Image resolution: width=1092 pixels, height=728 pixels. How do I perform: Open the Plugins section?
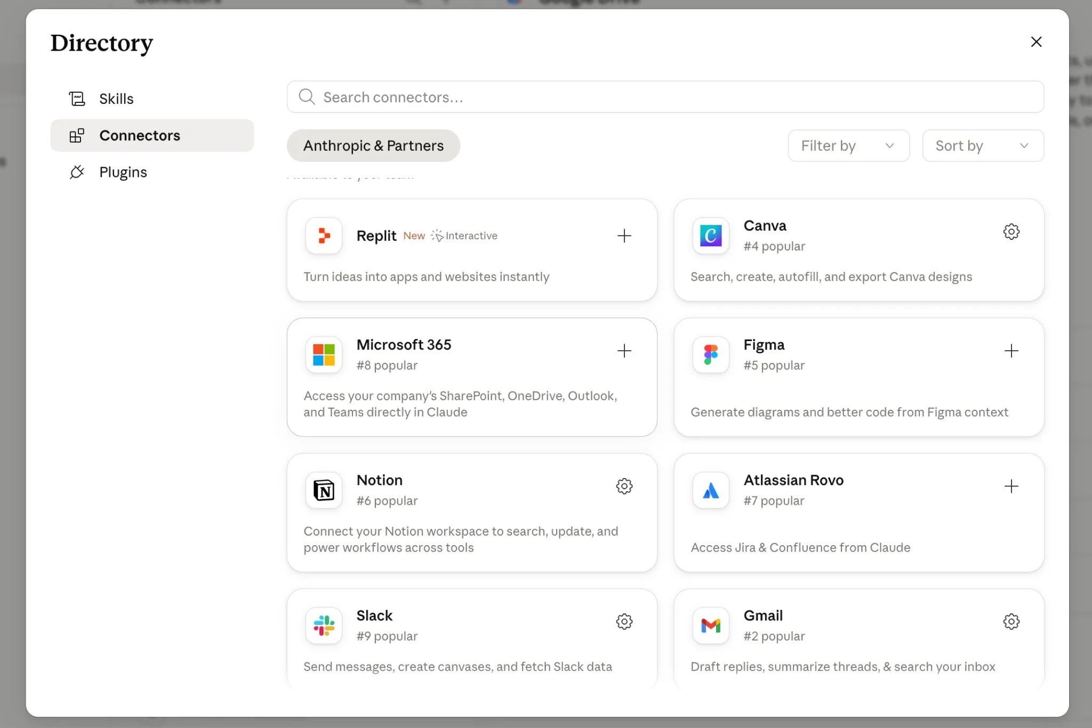click(x=152, y=172)
